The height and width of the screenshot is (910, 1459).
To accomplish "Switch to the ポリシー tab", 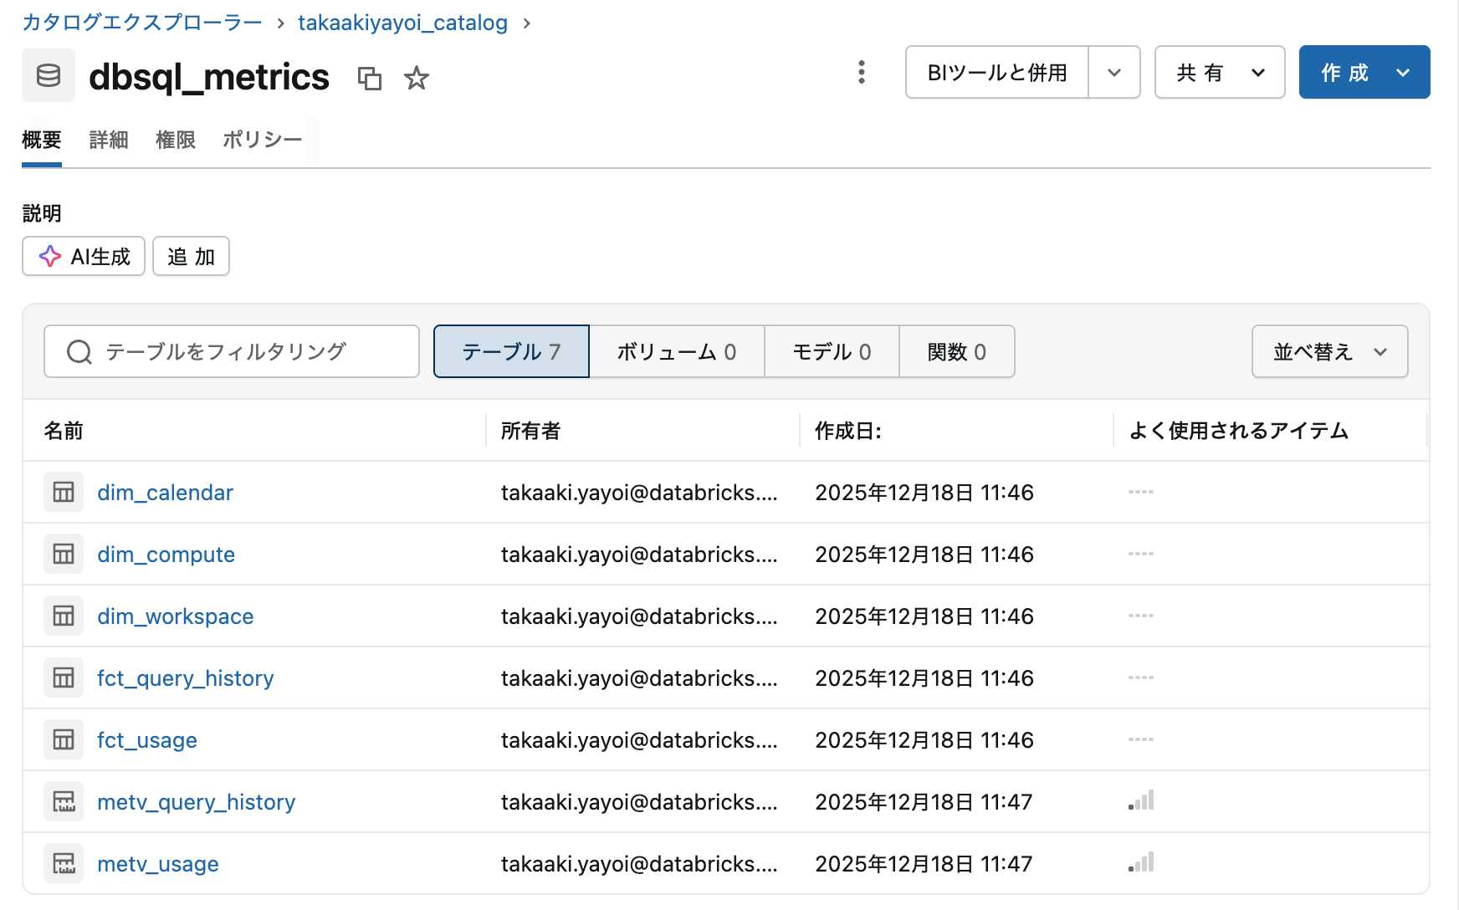I will [x=261, y=140].
